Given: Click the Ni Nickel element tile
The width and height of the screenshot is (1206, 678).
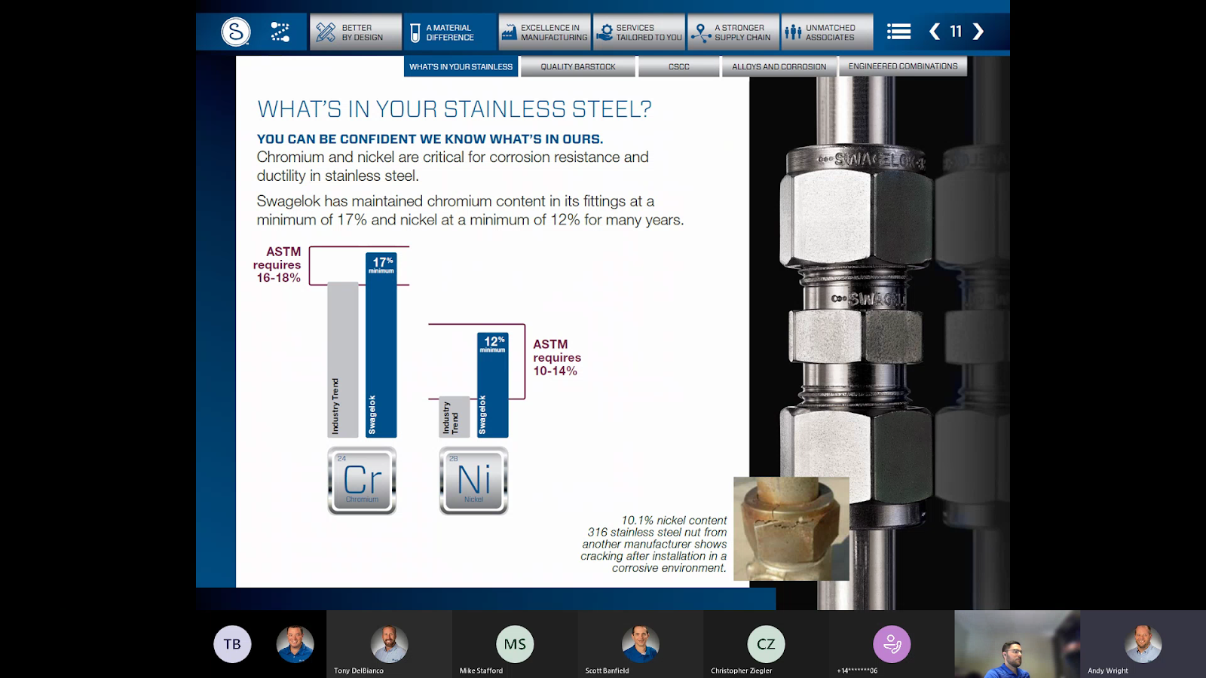Looking at the screenshot, I should tap(474, 481).
